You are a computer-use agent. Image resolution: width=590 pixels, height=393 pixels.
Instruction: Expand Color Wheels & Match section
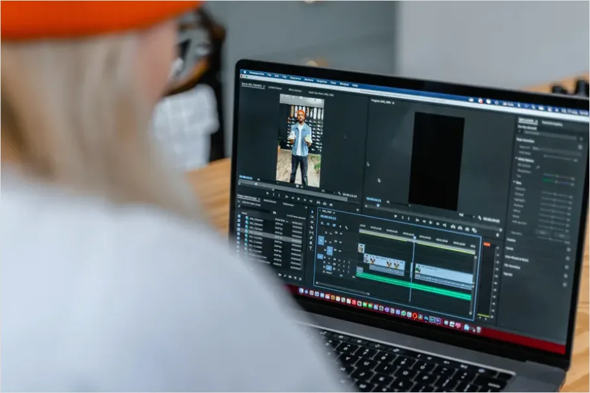tap(517, 259)
